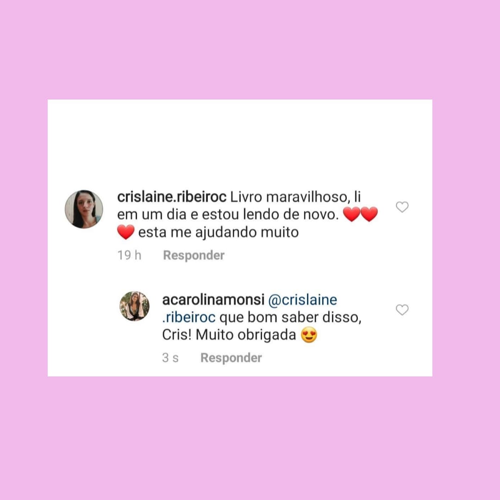This screenshot has height=500, width=500.
Task: Click the single red heart before 'esta'
Action: pos(125,232)
